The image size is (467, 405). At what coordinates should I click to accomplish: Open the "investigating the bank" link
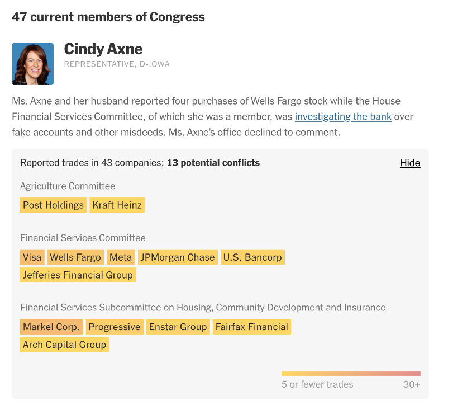pyautogui.click(x=343, y=117)
